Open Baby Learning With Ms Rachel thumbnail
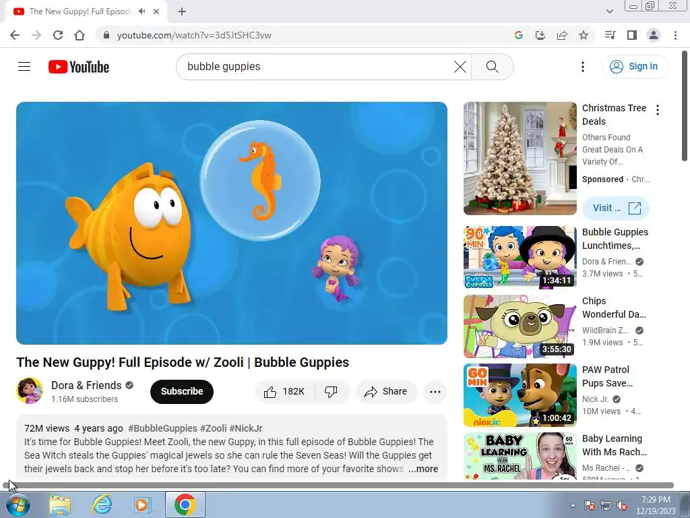Image resolution: width=690 pixels, height=518 pixels. coord(520,456)
